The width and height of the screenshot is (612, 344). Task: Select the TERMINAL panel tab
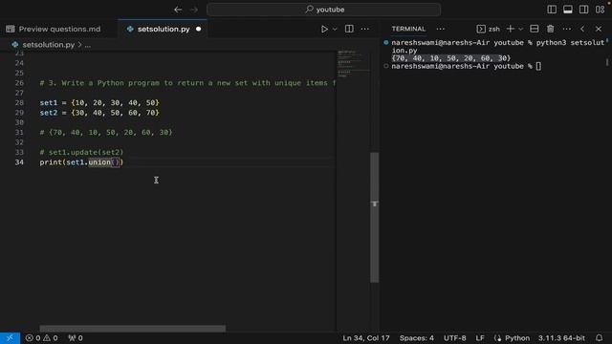(x=408, y=29)
